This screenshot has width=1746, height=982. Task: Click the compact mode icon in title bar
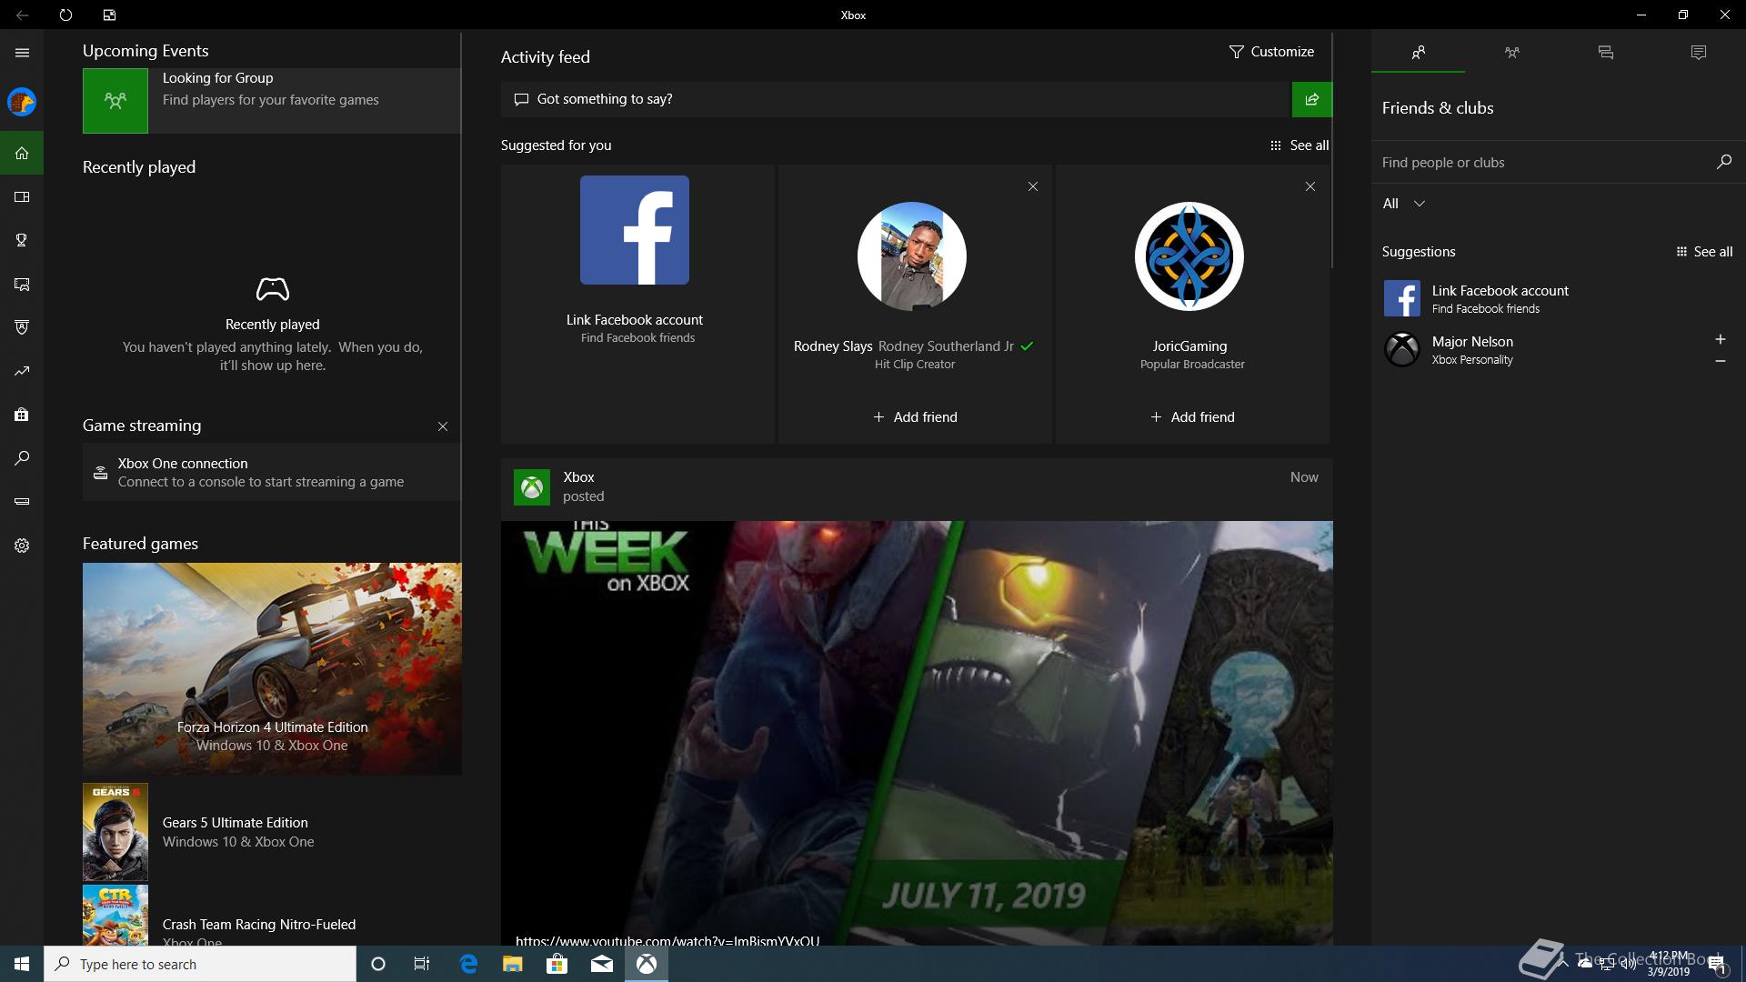(x=109, y=15)
